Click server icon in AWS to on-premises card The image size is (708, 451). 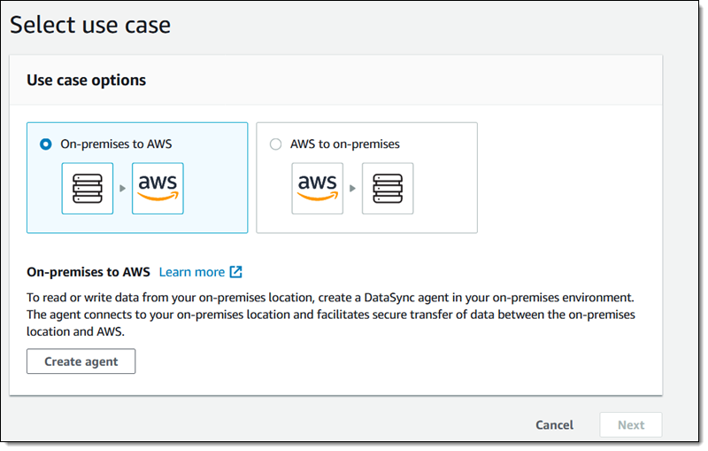tap(388, 189)
